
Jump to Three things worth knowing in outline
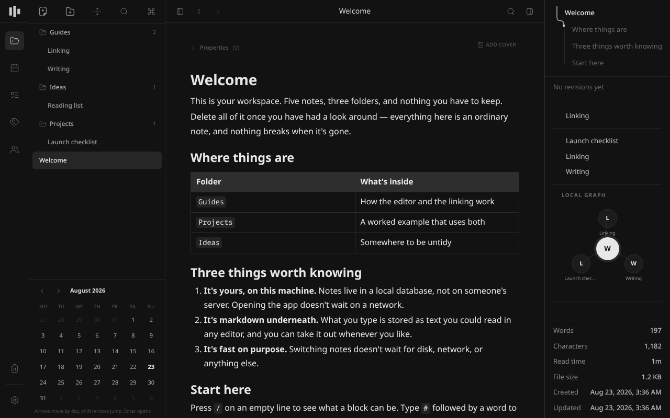(617, 47)
